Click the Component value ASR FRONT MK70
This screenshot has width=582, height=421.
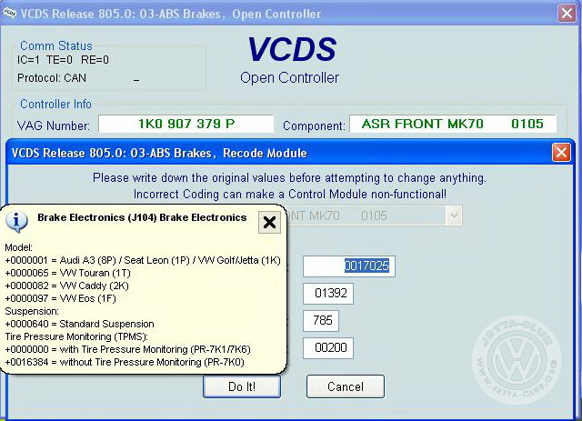pos(422,124)
